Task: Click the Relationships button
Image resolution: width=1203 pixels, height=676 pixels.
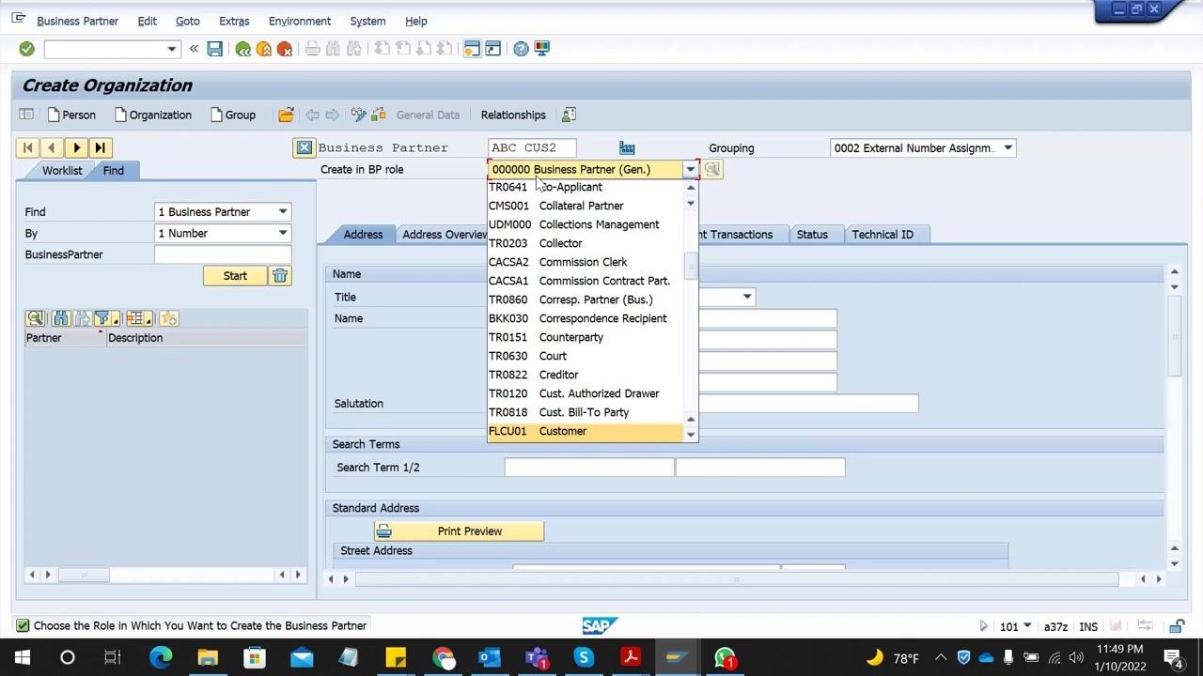Action: pyautogui.click(x=513, y=115)
